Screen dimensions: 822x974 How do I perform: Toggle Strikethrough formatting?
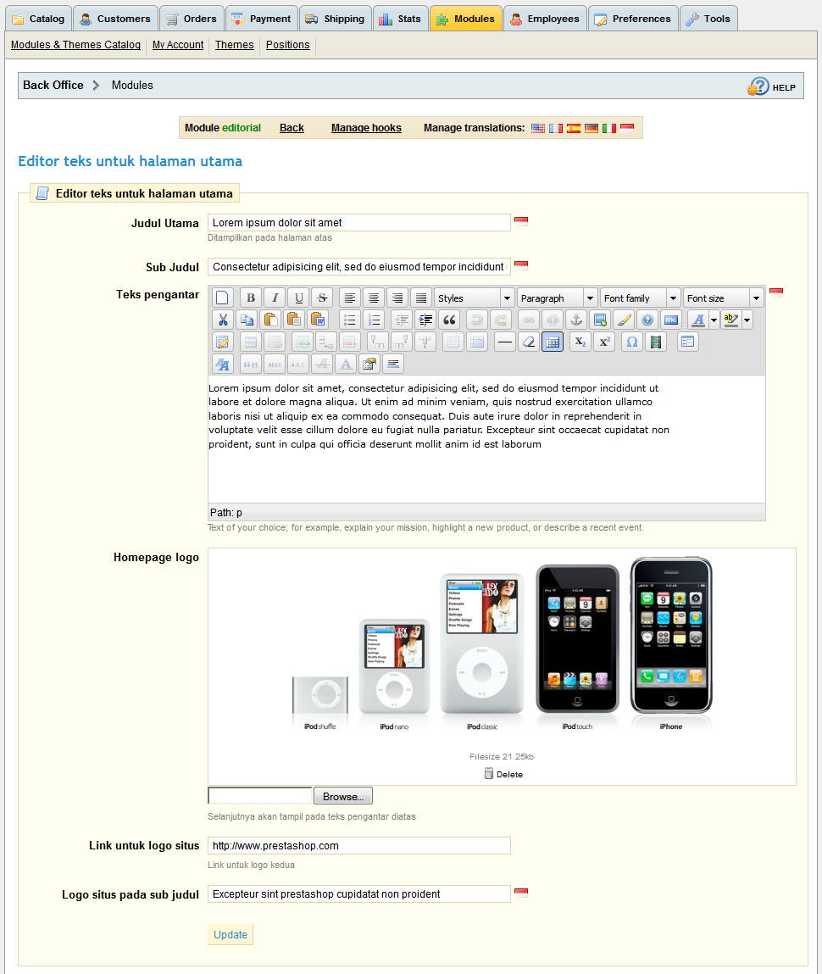pos(322,298)
